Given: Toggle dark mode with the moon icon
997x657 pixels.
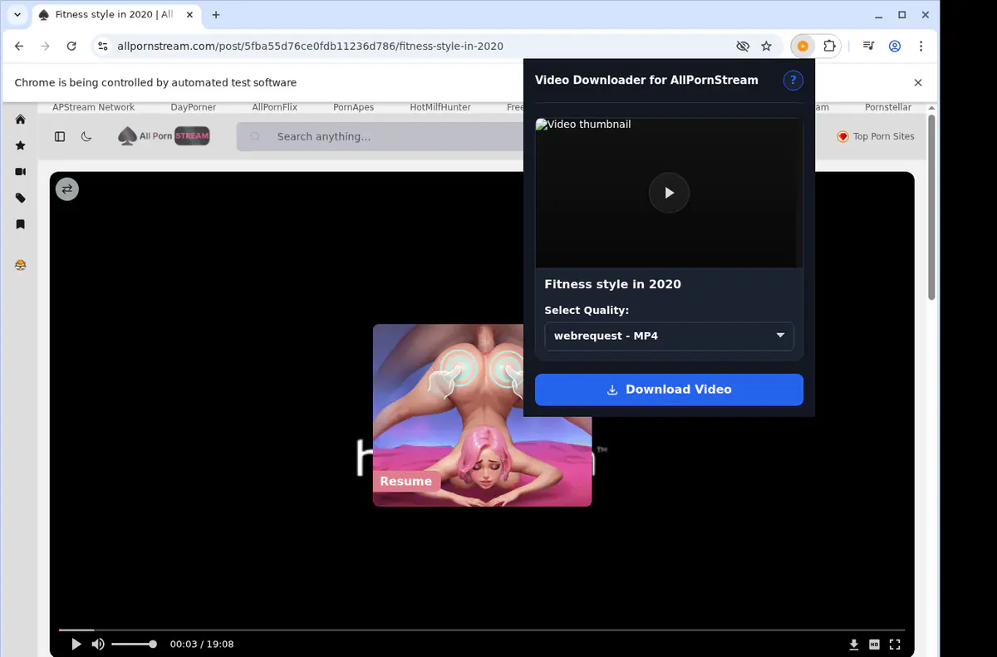Looking at the screenshot, I should click(86, 137).
